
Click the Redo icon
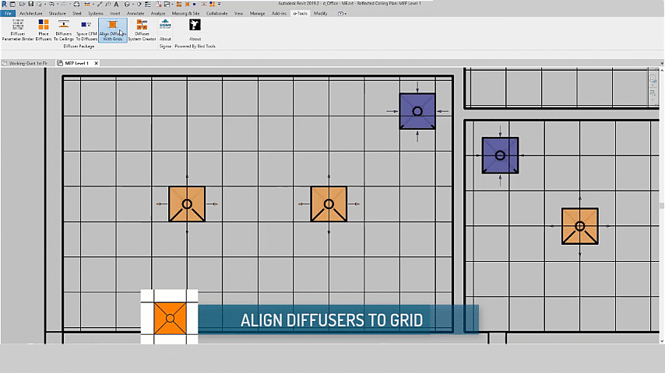[64, 4]
